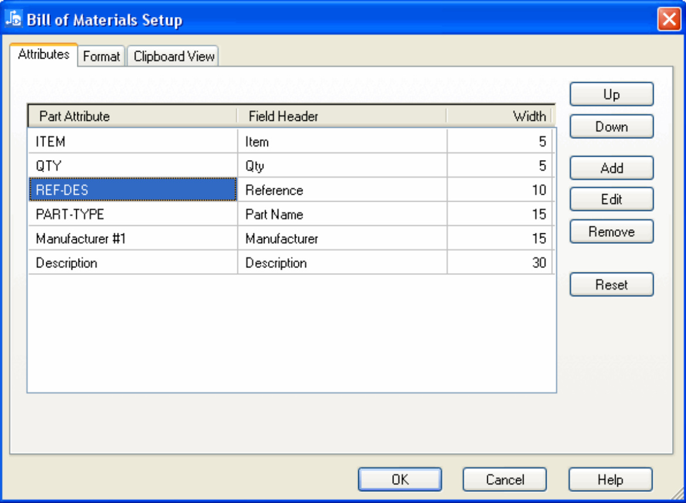Select the ITEM attribute row
This screenshot has height=503, width=686.
[x=51, y=142]
